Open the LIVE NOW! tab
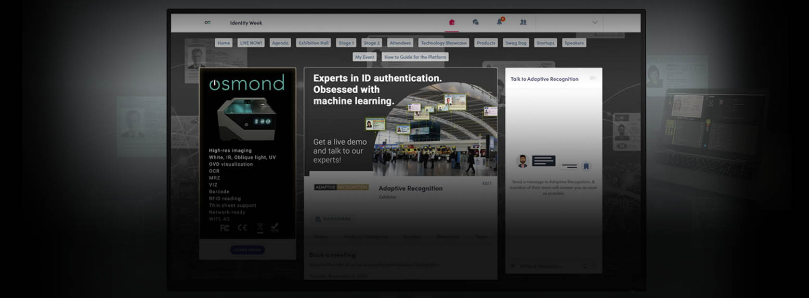Viewport: 809px width, 298px height. point(251,43)
